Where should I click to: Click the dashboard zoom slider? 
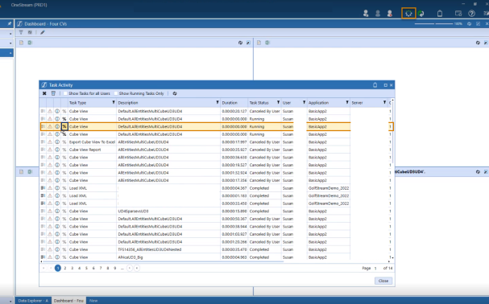point(433,23)
